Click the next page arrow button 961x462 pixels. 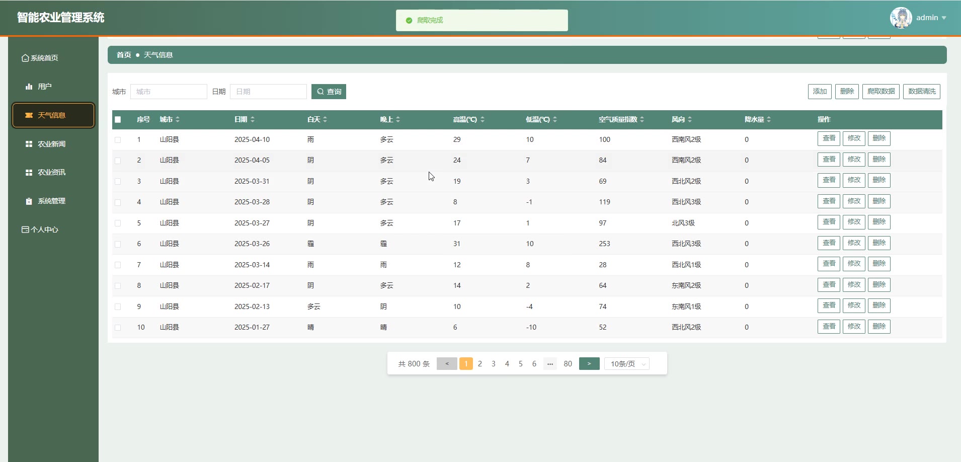[x=589, y=364]
